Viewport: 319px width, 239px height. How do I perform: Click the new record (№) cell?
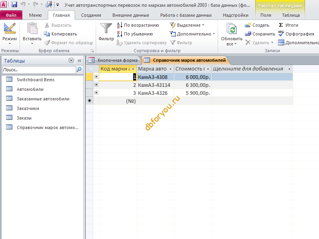(118, 101)
